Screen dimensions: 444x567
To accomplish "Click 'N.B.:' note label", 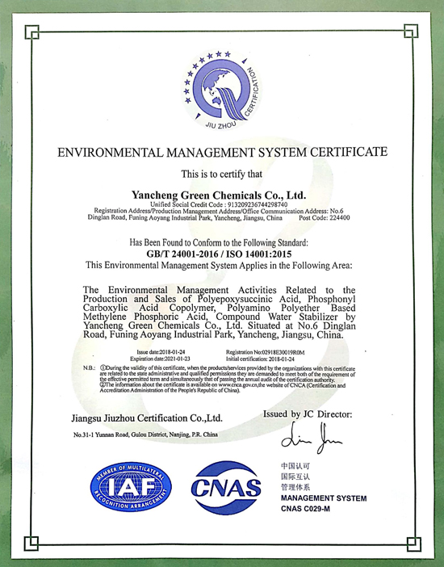I will (x=89, y=367).
